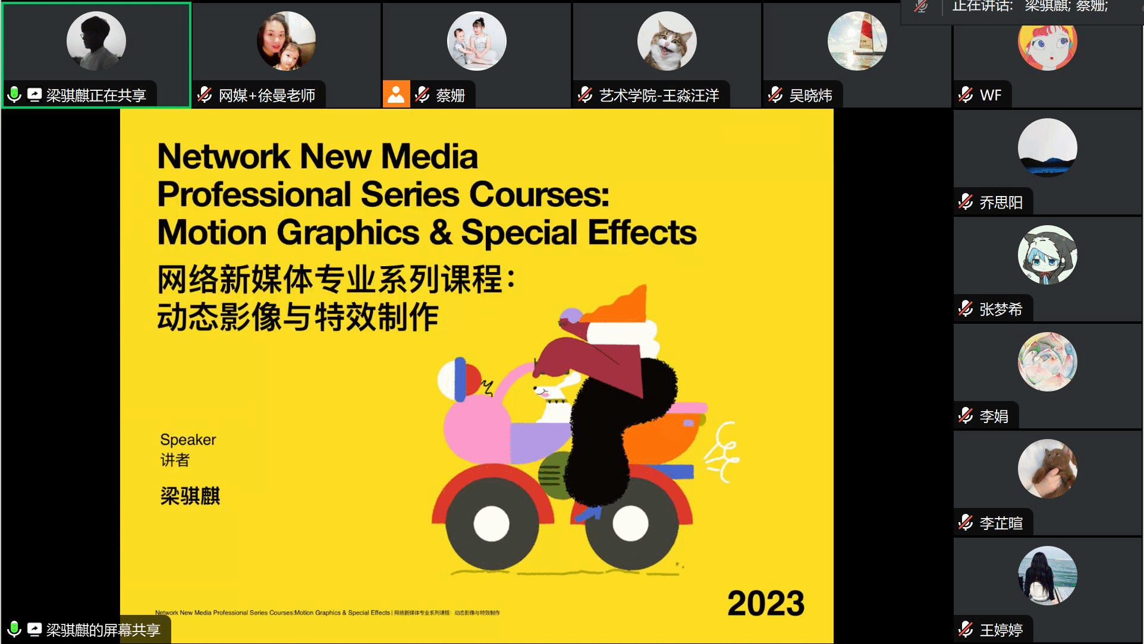Click muted microphone icon next to WF
The width and height of the screenshot is (1144, 644).
(x=966, y=94)
